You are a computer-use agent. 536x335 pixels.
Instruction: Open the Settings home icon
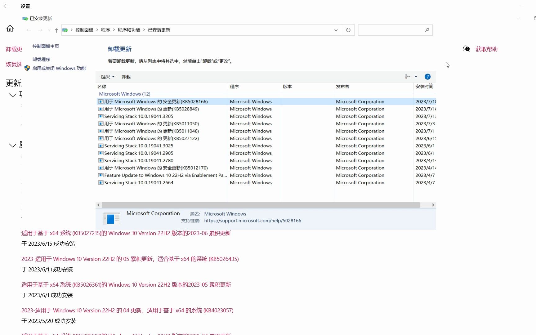(x=10, y=29)
